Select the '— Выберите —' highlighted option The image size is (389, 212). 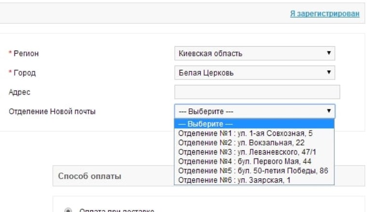click(x=254, y=124)
